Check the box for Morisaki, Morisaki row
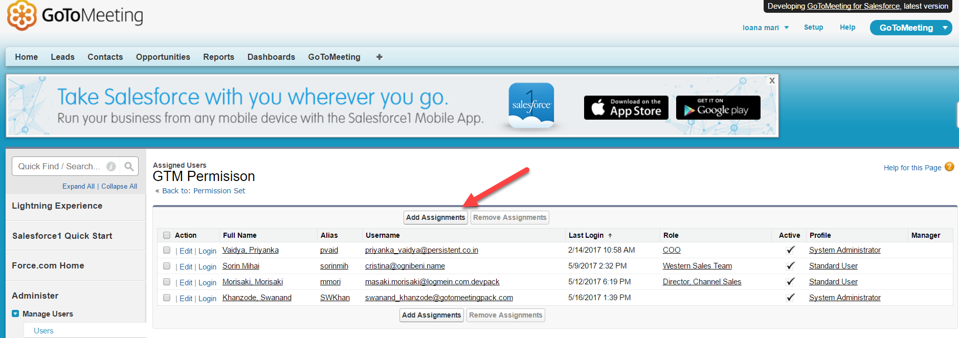This screenshot has height=338, width=959. [167, 282]
